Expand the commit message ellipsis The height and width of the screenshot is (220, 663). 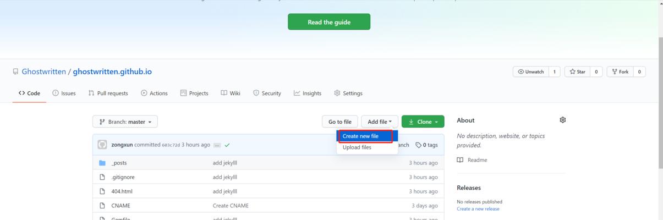[217, 145]
